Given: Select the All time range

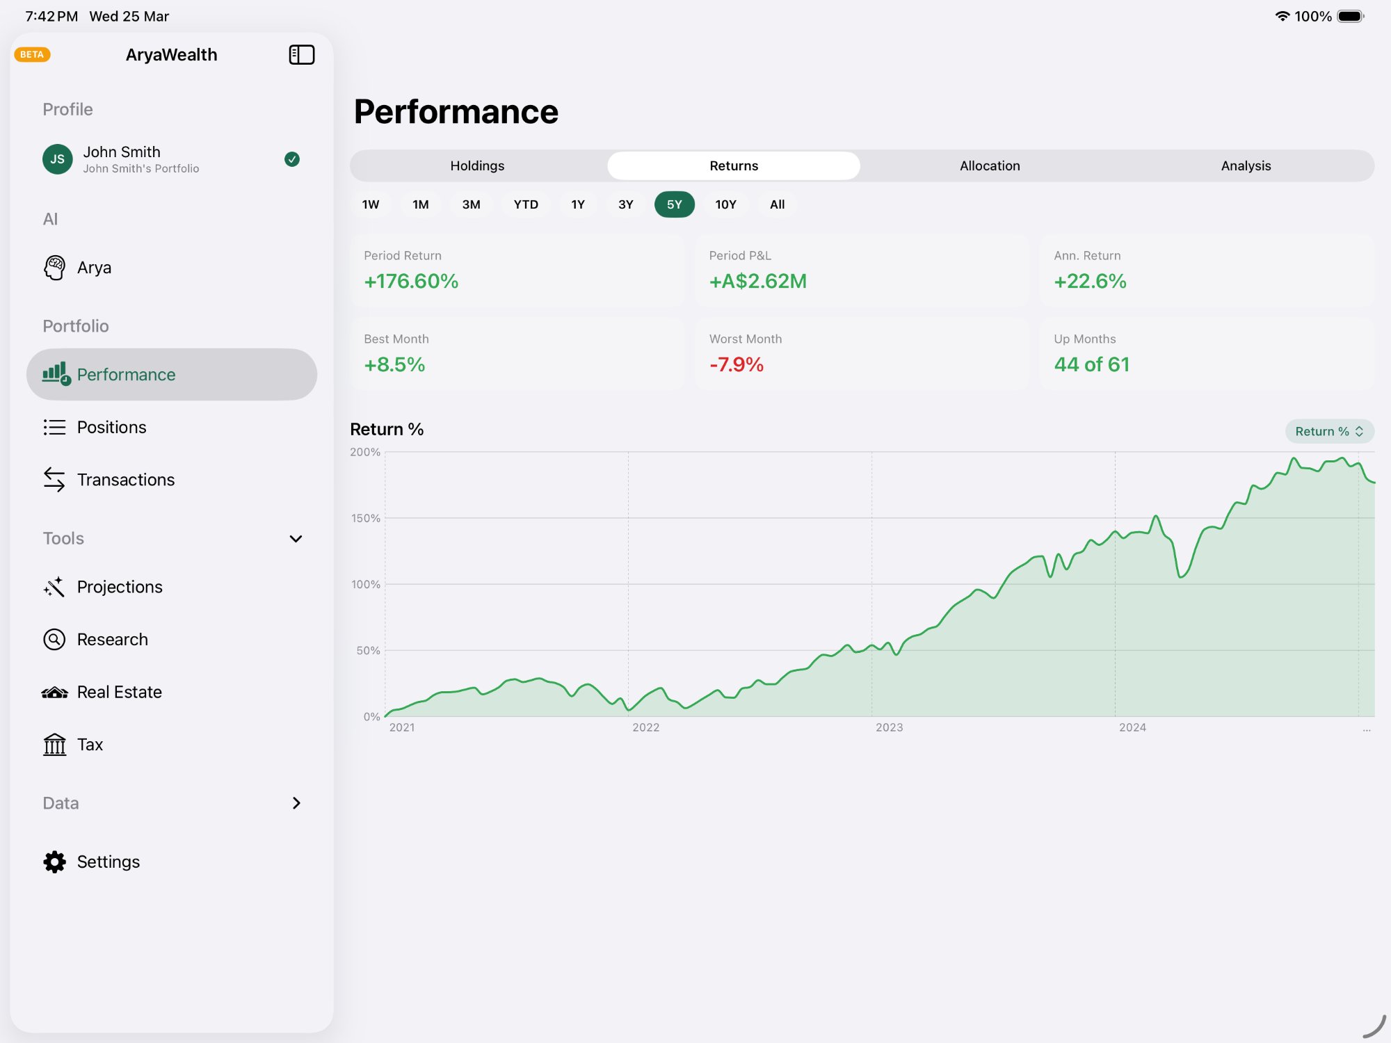Looking at the screenshot, I should pyautogui.click(x=777, y=204).
